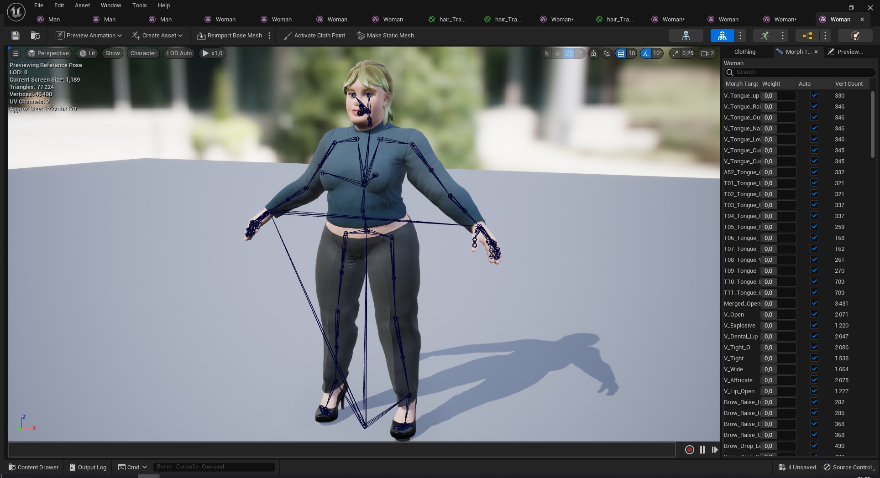
Task: Click Make Static Mesh
Action: (385, 36)
